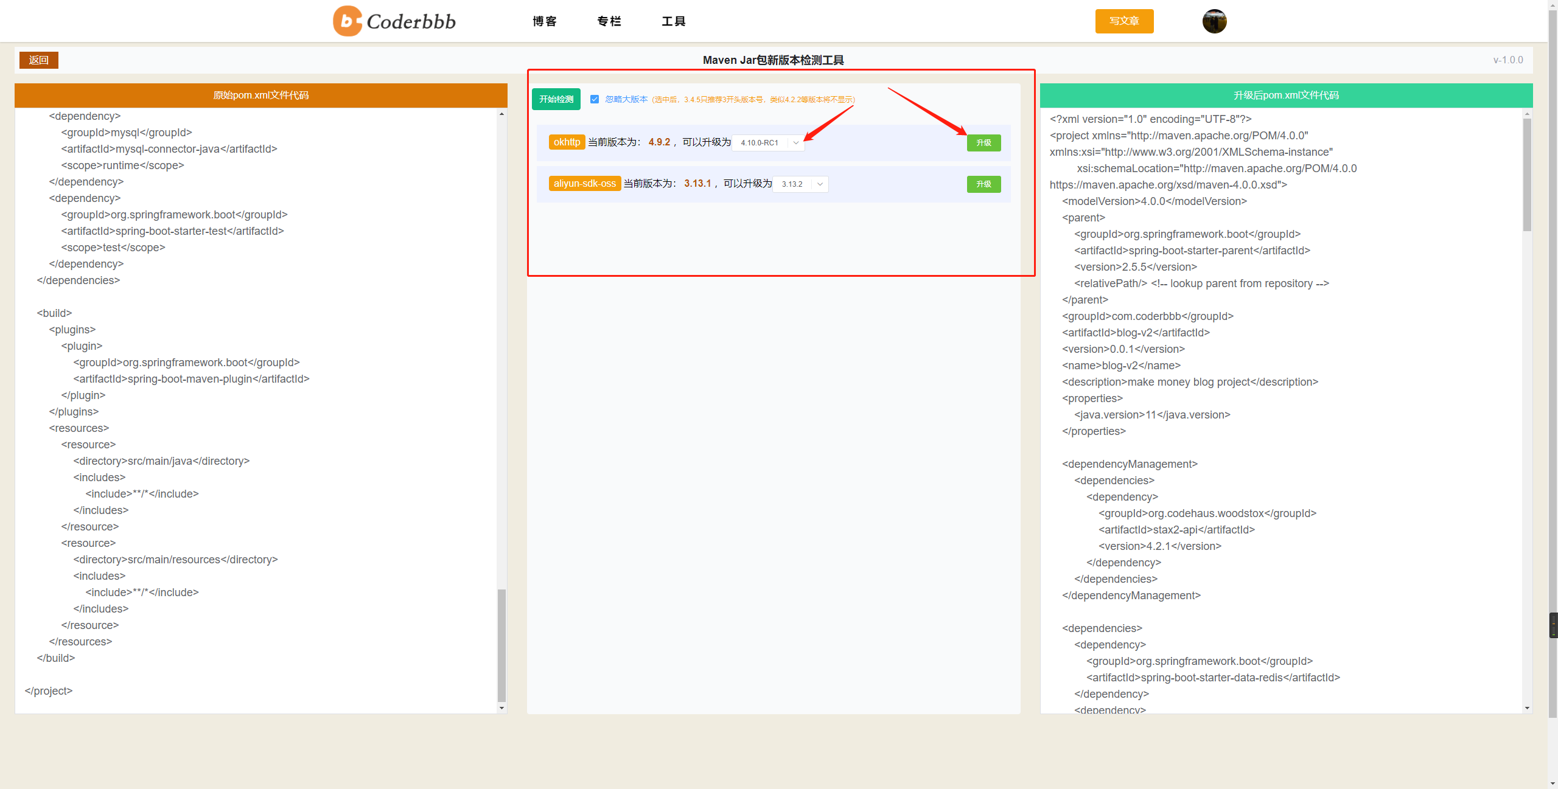The height and width of the screenshot is (789, 1558).
Task: Open the user avatar in the header
Action: pyautogui.click(x=1214, y=21)
